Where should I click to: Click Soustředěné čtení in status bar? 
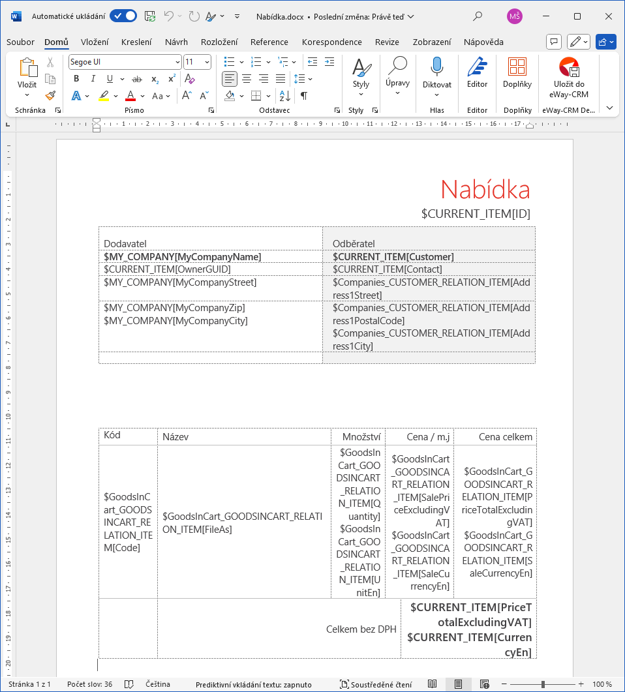376,684
